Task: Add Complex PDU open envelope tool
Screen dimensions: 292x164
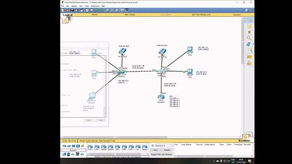Action: click(x=249, y=63)
